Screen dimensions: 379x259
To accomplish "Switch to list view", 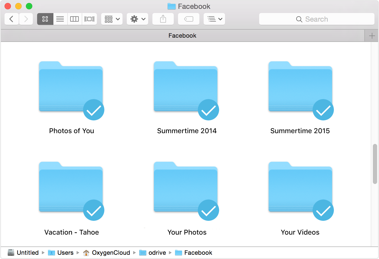I will click(x=60, y=19).
